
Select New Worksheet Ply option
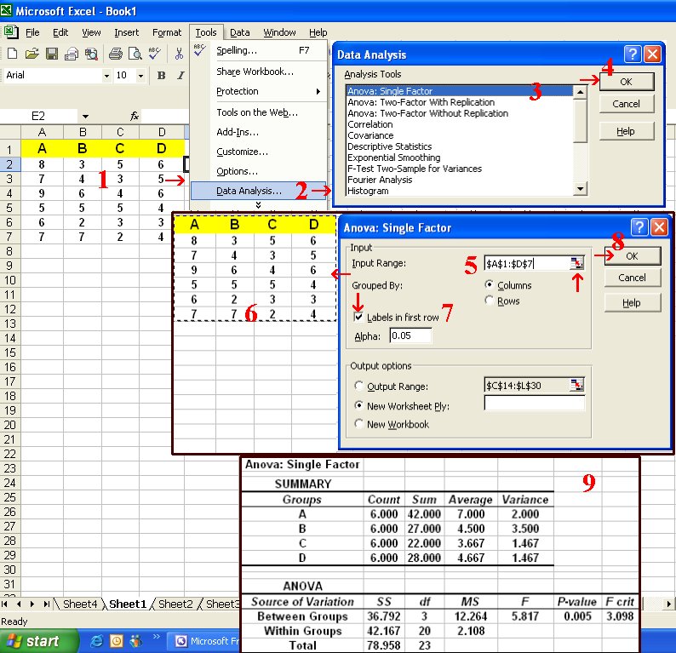point(358,405)
